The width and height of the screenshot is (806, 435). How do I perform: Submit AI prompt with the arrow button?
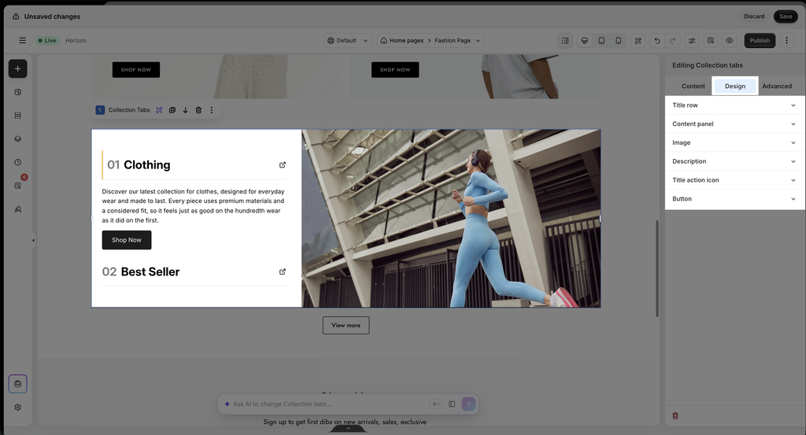click(x=468, y=404)
